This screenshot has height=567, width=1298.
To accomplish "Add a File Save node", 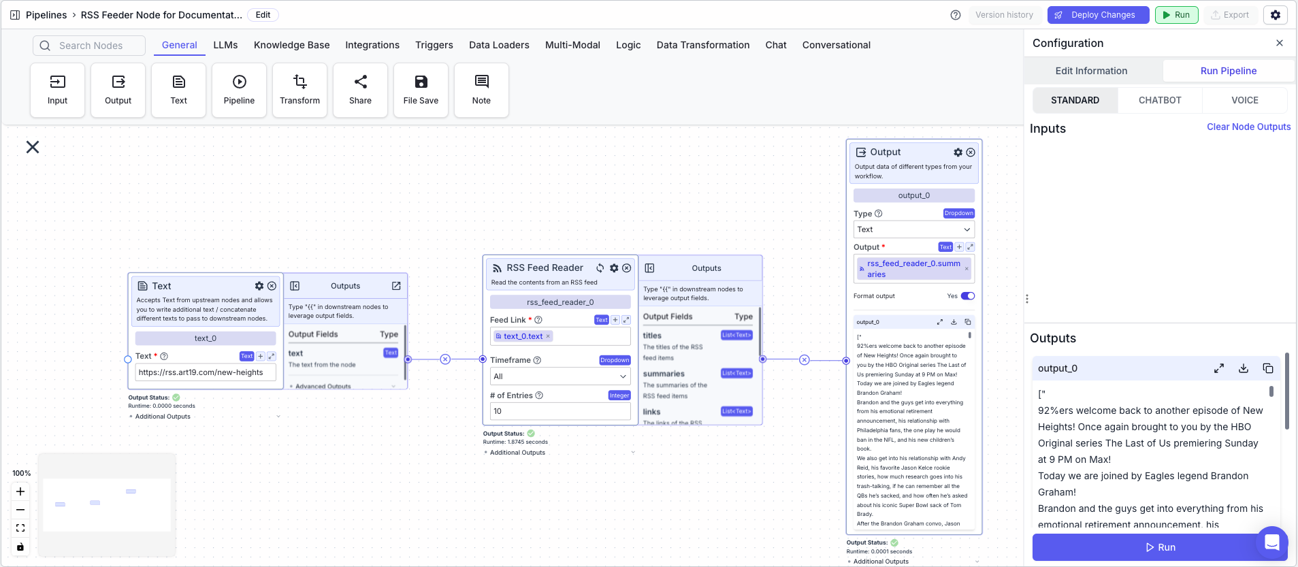I will click(421, 90).
